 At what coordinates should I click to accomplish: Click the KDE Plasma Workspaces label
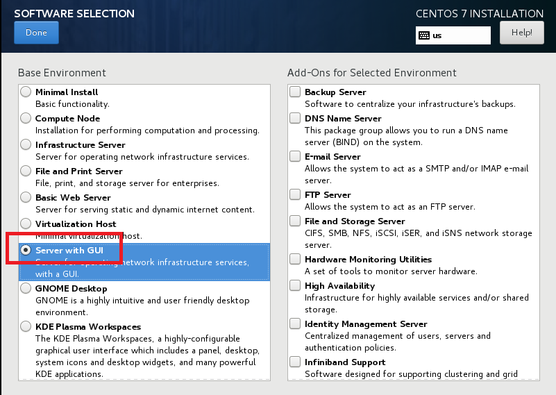click(x=88, y=327)
